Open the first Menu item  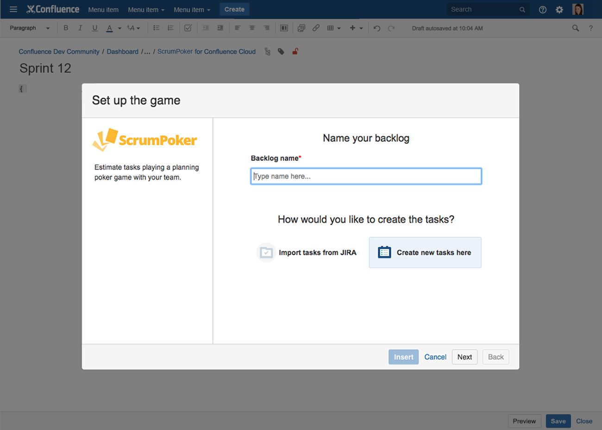point(103,10)
